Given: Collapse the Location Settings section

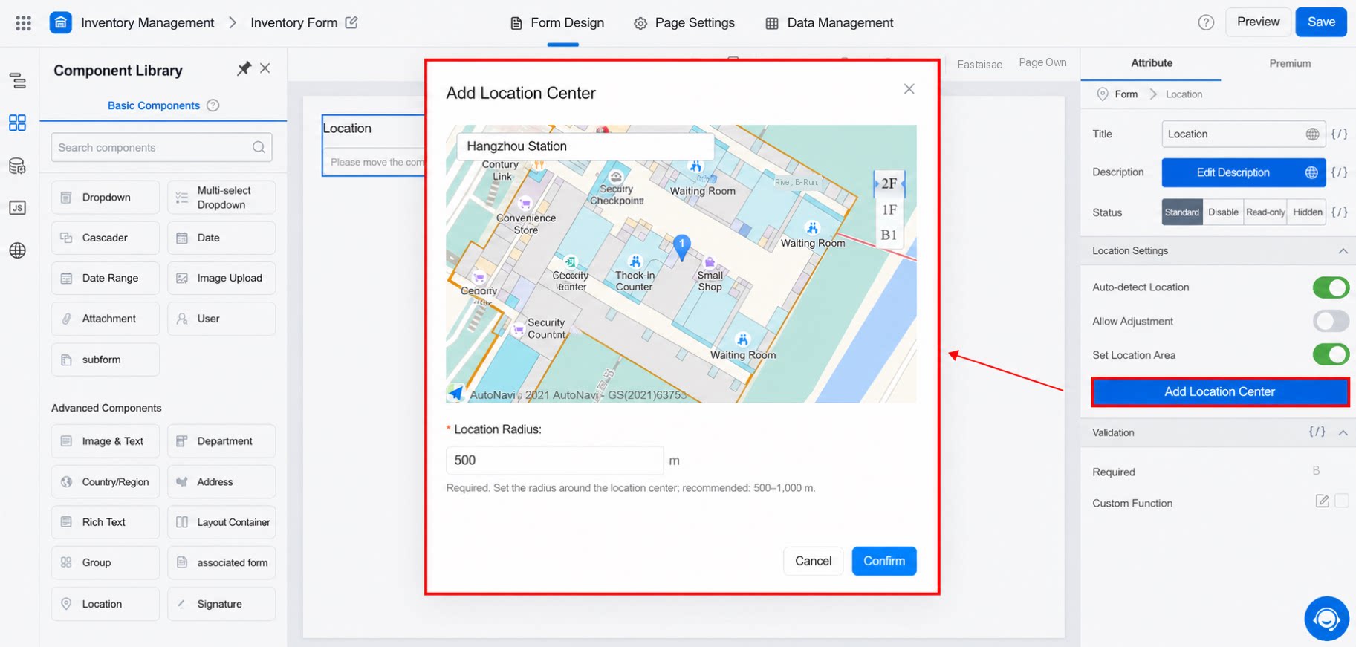Looking at the screenshot, I should [1343, 251].
